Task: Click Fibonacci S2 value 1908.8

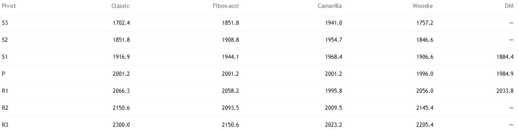Action: pos(230,40)
